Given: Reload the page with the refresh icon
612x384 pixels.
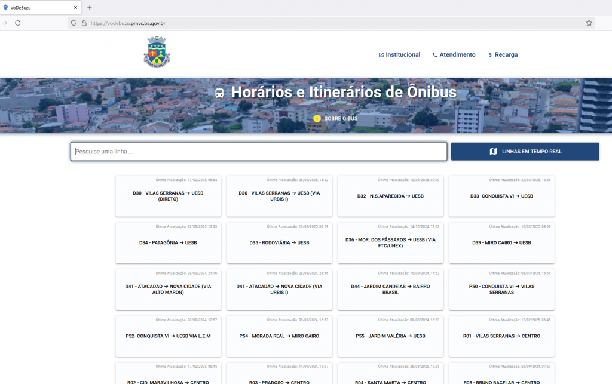Looking at the screenshot, I should click(x=18, y=23).
